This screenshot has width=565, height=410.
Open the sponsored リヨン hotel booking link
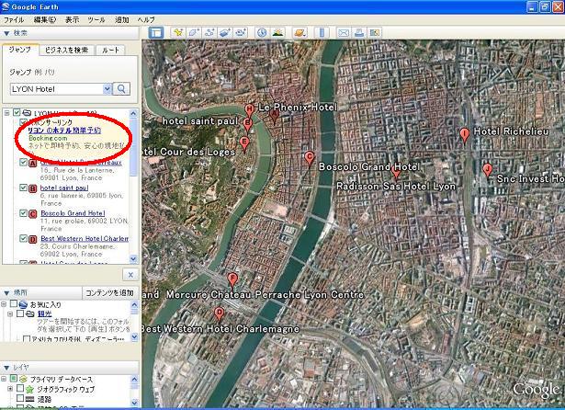64,131
